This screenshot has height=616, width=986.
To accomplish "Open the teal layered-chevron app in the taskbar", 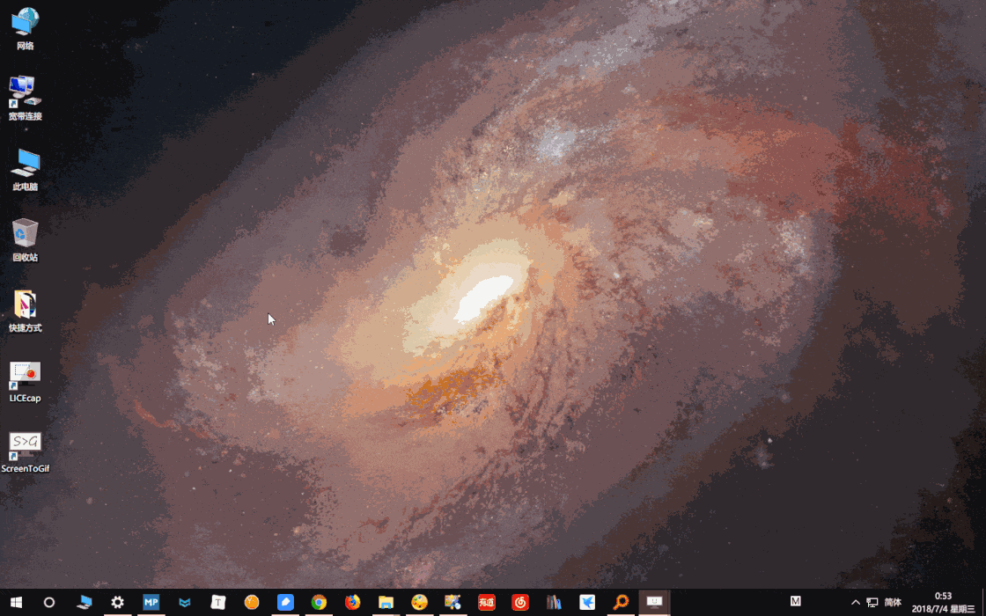I will click(184, 602).
